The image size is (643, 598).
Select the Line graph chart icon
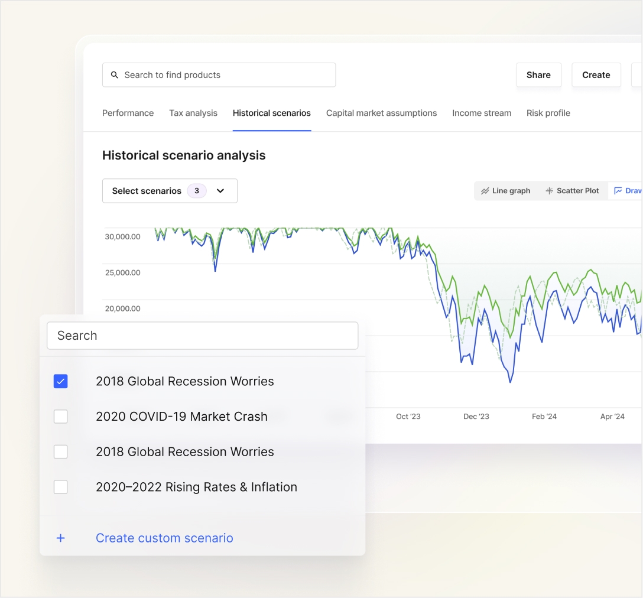(486, 190)
